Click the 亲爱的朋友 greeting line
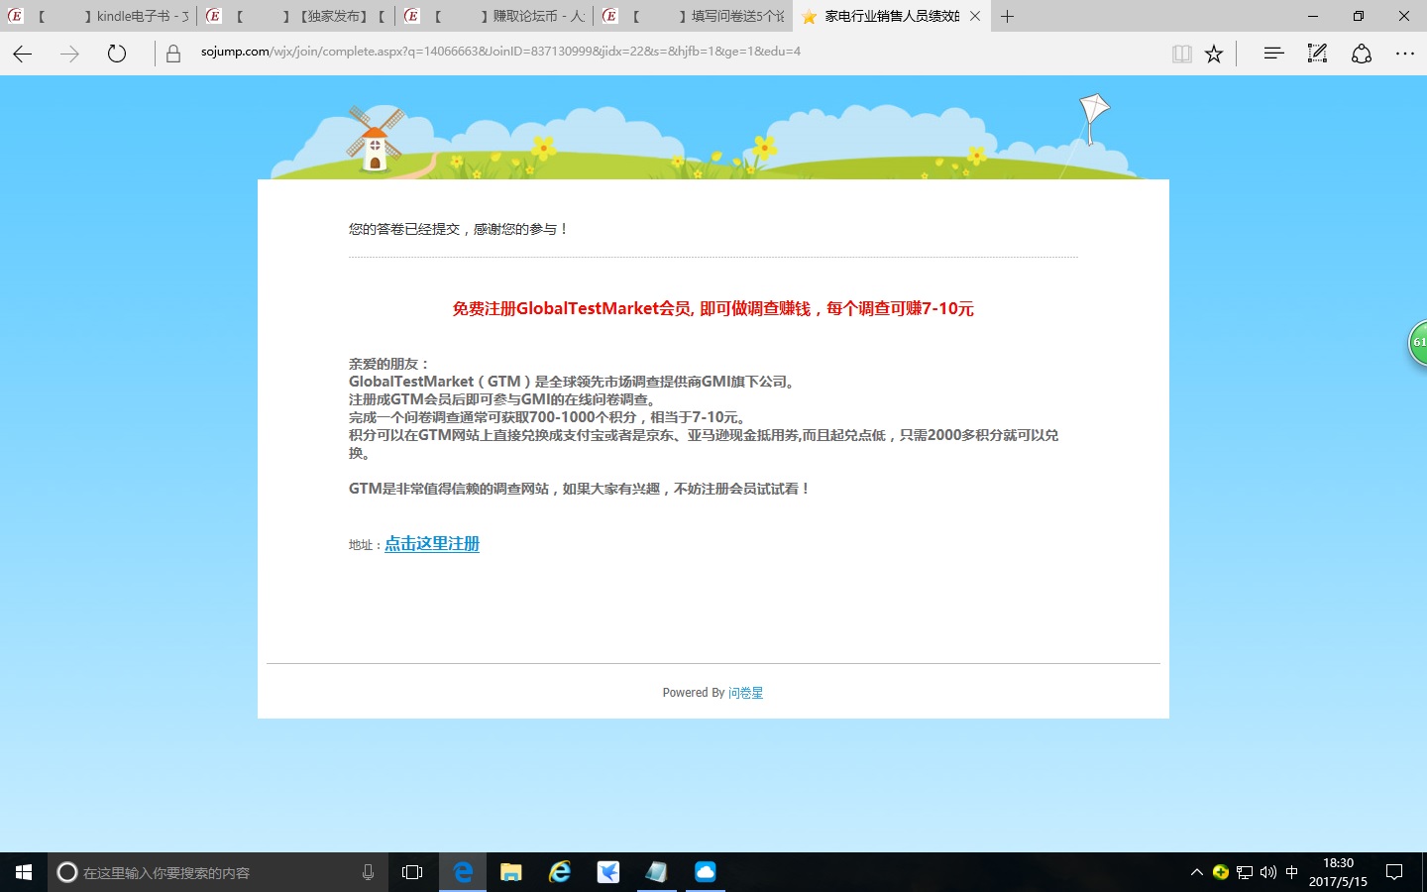 pyautogui.click(x=389, y=364)
